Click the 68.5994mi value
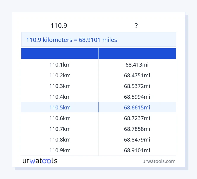The image size is (197, 179). pyautogui.click(x=137, y=97)
